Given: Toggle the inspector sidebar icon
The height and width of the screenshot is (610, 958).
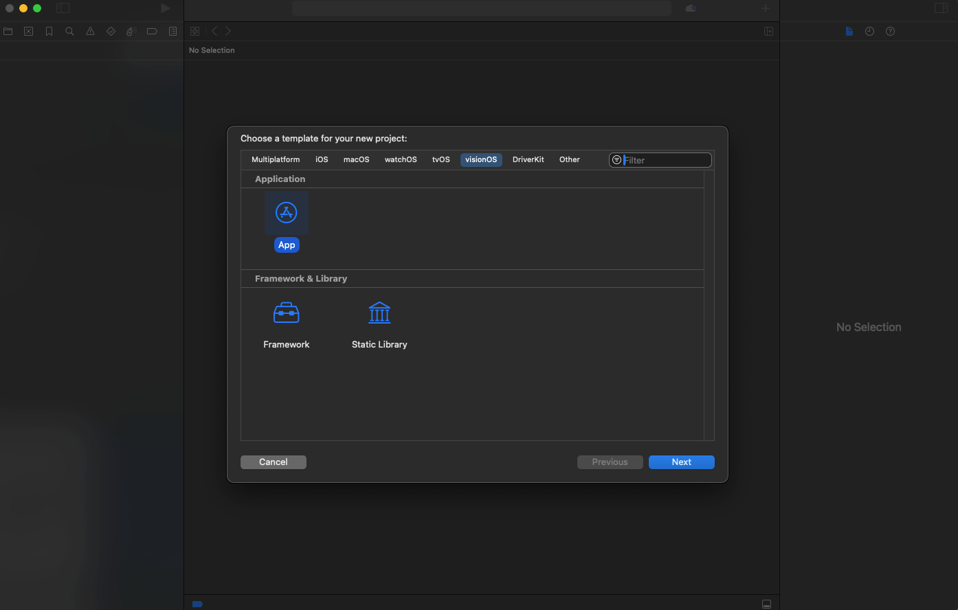Looking at the screenshot, I should pyautogui.click(x=941, y=8).
